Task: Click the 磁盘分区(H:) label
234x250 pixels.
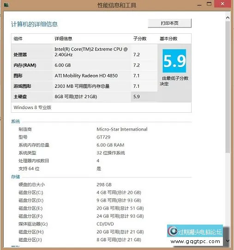Action: coord(31,232)
